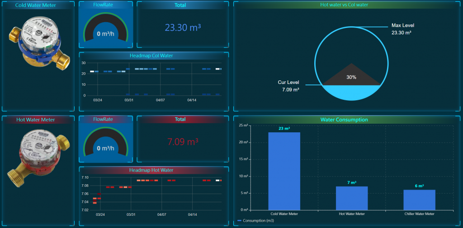463x228 pixels.
Task: Click the red 7.09 m³ total value
Action: tap(183, 142)
